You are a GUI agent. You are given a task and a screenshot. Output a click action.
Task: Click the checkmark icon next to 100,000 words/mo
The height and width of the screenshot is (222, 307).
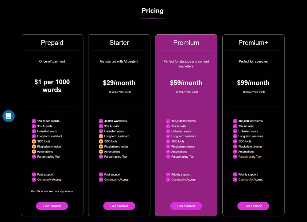click(168, 121)
